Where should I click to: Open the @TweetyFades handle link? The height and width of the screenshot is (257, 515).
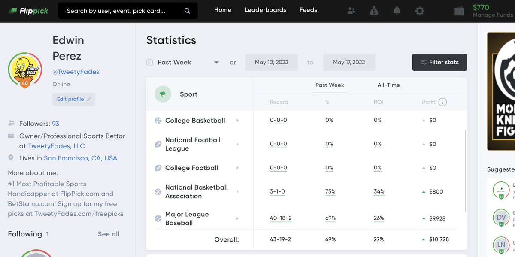(76, 72)
